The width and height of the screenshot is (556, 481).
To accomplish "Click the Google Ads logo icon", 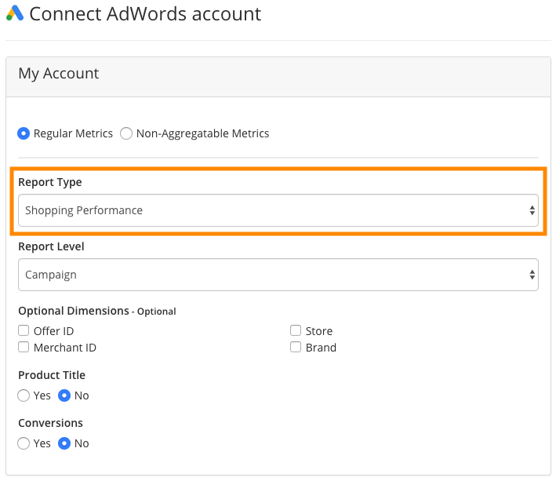I will (15, 13).
